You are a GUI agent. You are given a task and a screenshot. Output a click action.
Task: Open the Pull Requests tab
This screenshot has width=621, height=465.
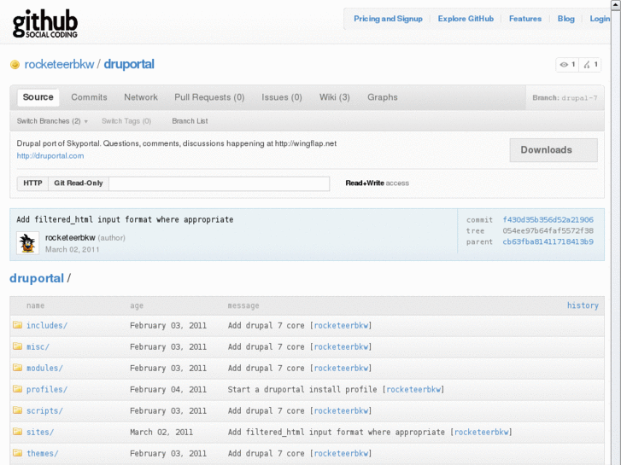(x=209, y=97)
